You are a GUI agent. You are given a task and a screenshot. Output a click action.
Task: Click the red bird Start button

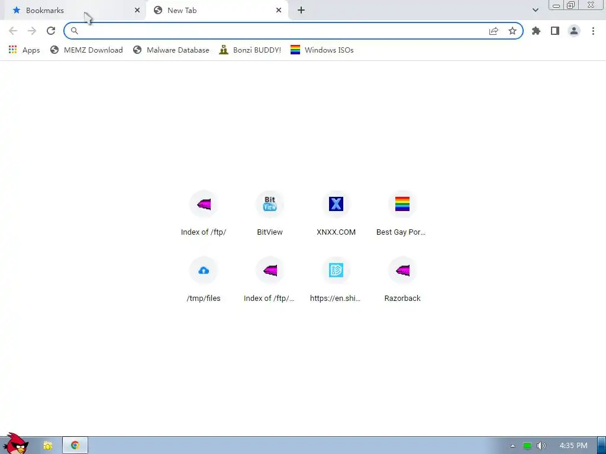(x=16, y=444)
